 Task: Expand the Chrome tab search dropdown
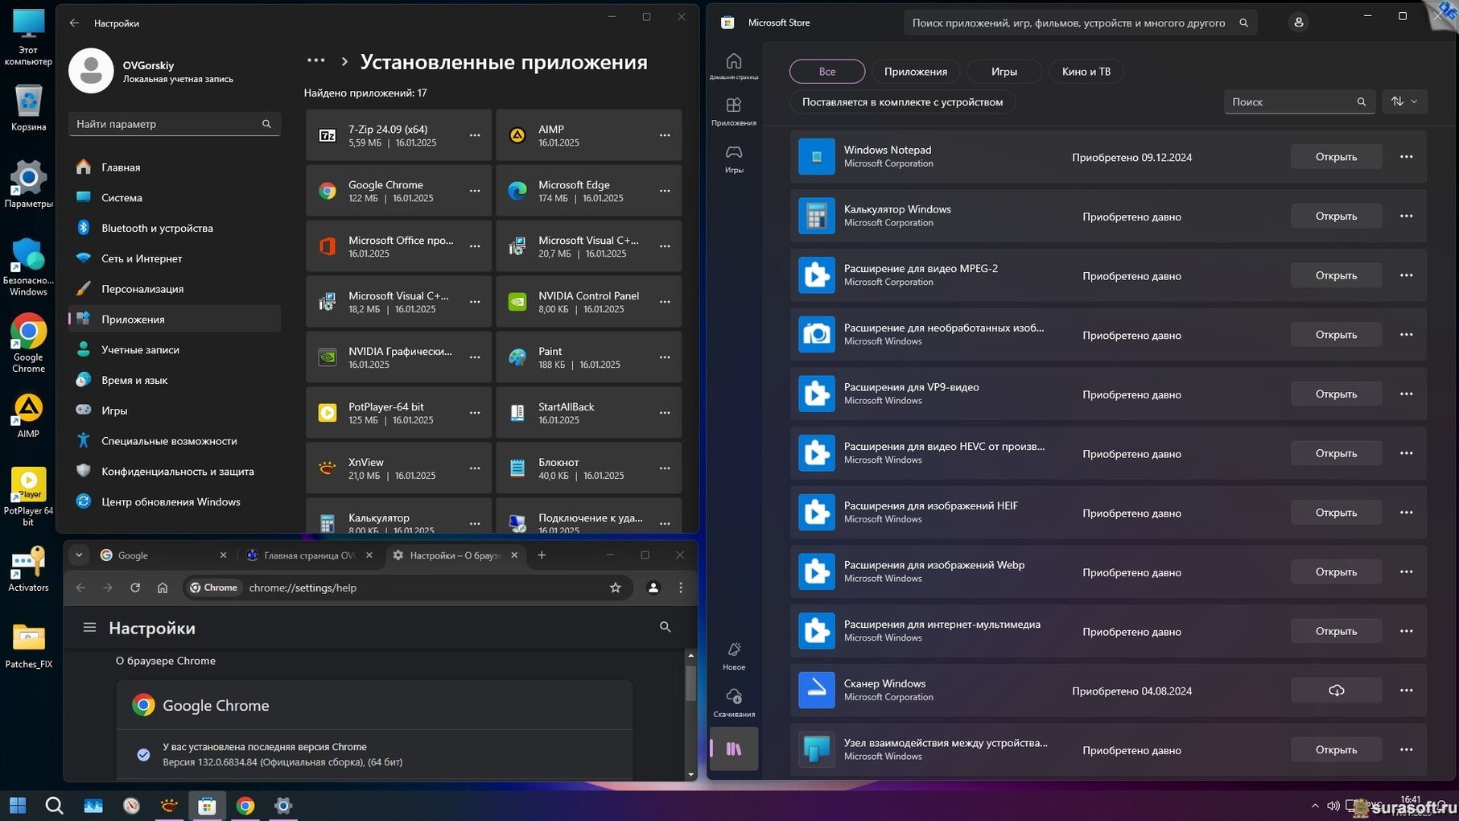point(79,555)
